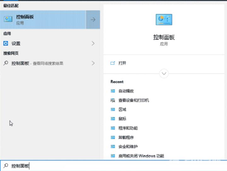
Task: Click the Control Panel icon in best match
Action: 8,19
